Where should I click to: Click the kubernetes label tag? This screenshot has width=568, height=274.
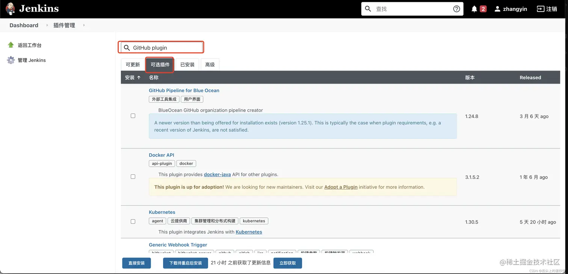click(254, 221)
